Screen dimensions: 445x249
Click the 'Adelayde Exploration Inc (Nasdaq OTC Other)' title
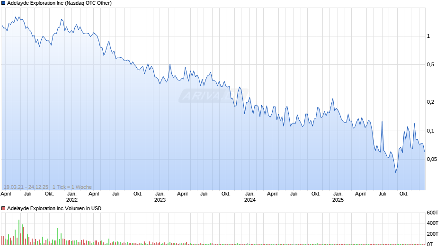click(x=59, y=3)
